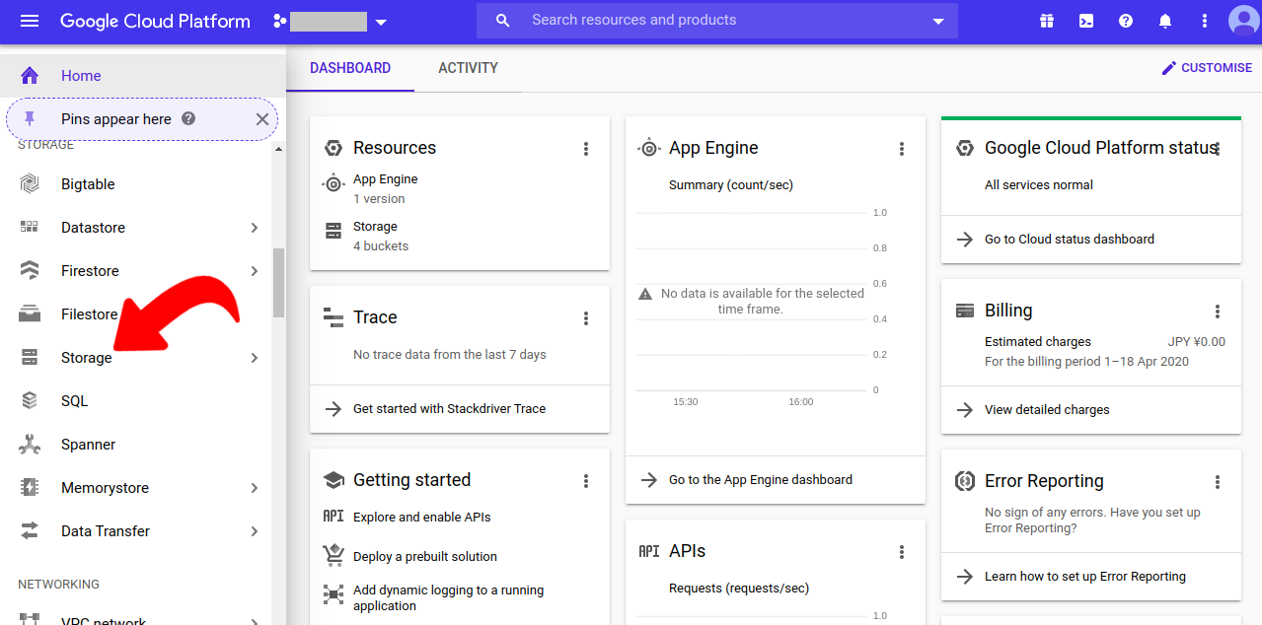Image resolution: width=1262 pixels, height=625 pixels.
Task: Click Deploy a prebuilt solution
Action: pyautogui.click(x=425, y=556)
